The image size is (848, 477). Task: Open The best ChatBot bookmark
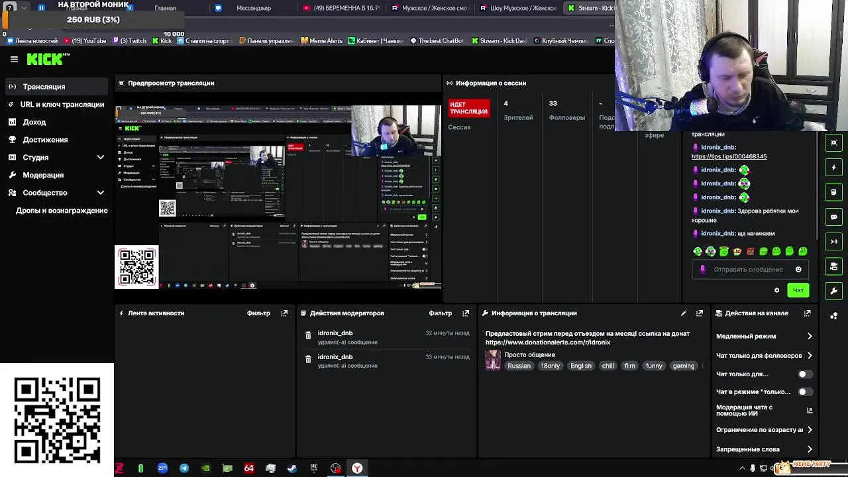pyautogui.click(x=437, y=40)
